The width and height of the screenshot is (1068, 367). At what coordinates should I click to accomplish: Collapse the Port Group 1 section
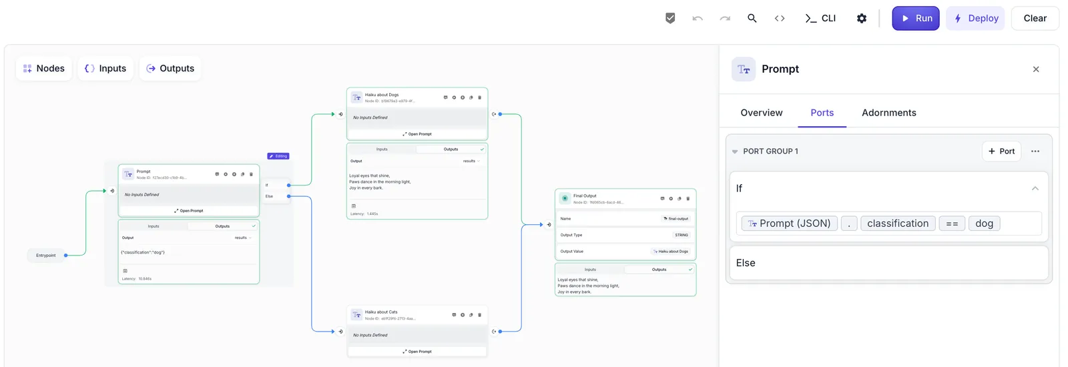735,151
